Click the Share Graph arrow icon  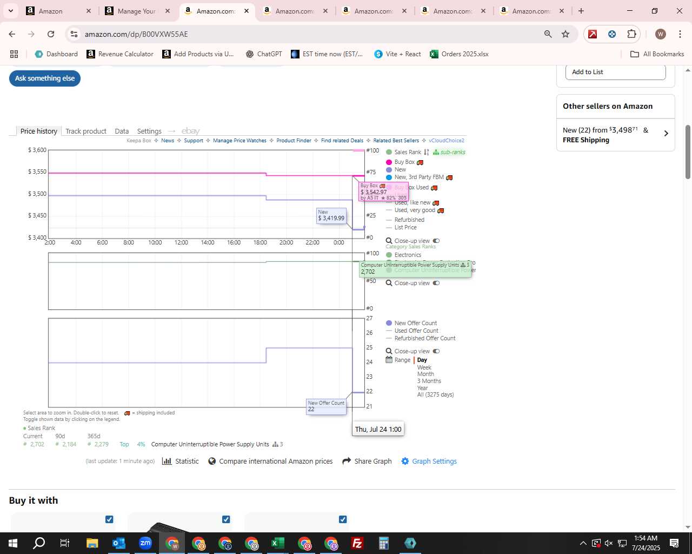pos(347,461)
